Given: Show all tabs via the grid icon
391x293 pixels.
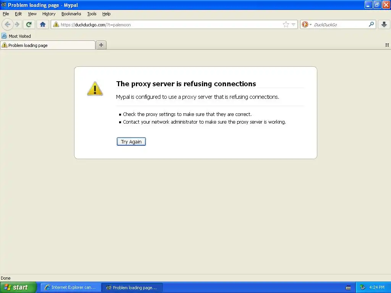Looking at the screenshot, I should [x=387, y=45].
